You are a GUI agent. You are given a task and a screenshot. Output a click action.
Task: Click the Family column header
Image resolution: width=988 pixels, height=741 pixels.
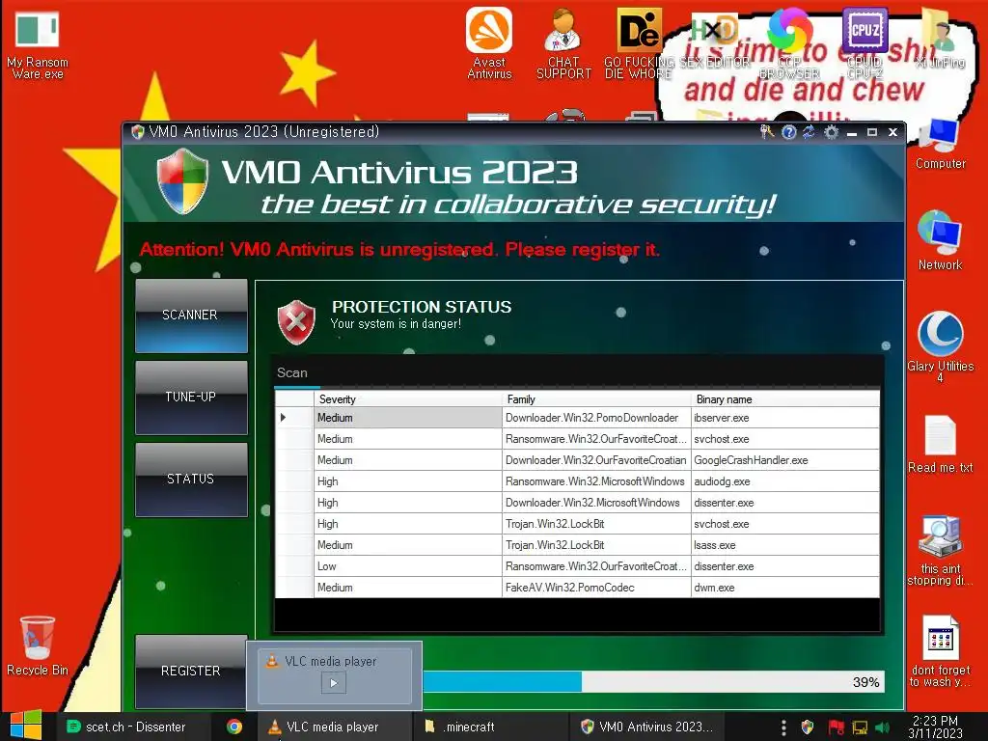pos(596,398)
